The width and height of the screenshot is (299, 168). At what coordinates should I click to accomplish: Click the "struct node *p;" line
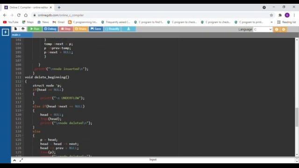[47, 85]
